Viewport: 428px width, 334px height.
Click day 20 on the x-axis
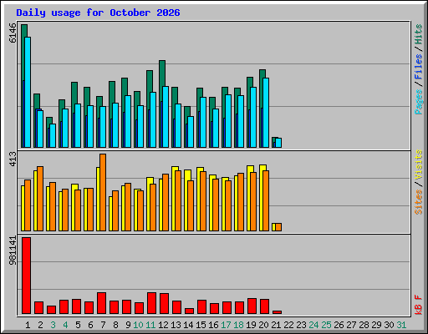pyautogui.click(x=263, y=325)
